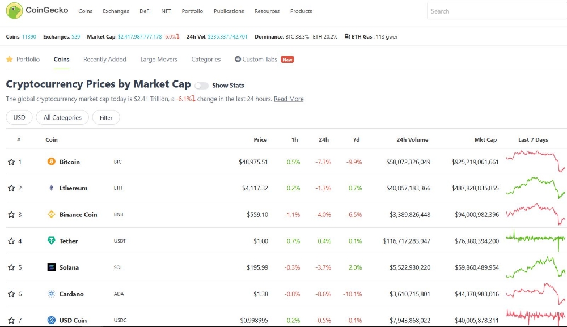Click Tether market cap $76,380,394,200
567x327 pixels.
477,241
